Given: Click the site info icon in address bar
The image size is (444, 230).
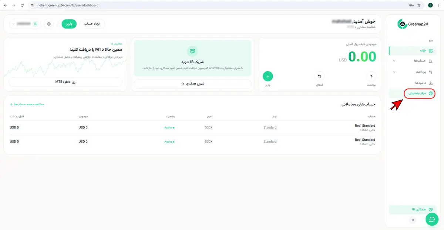Looking at the screenshot, I should [32, 5].
